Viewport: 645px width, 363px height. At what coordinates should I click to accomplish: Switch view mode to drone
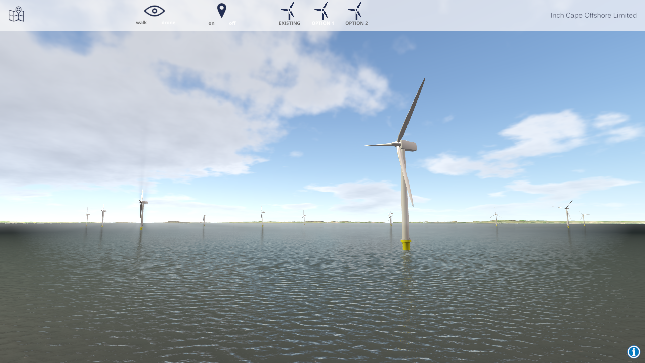[168, 23]
